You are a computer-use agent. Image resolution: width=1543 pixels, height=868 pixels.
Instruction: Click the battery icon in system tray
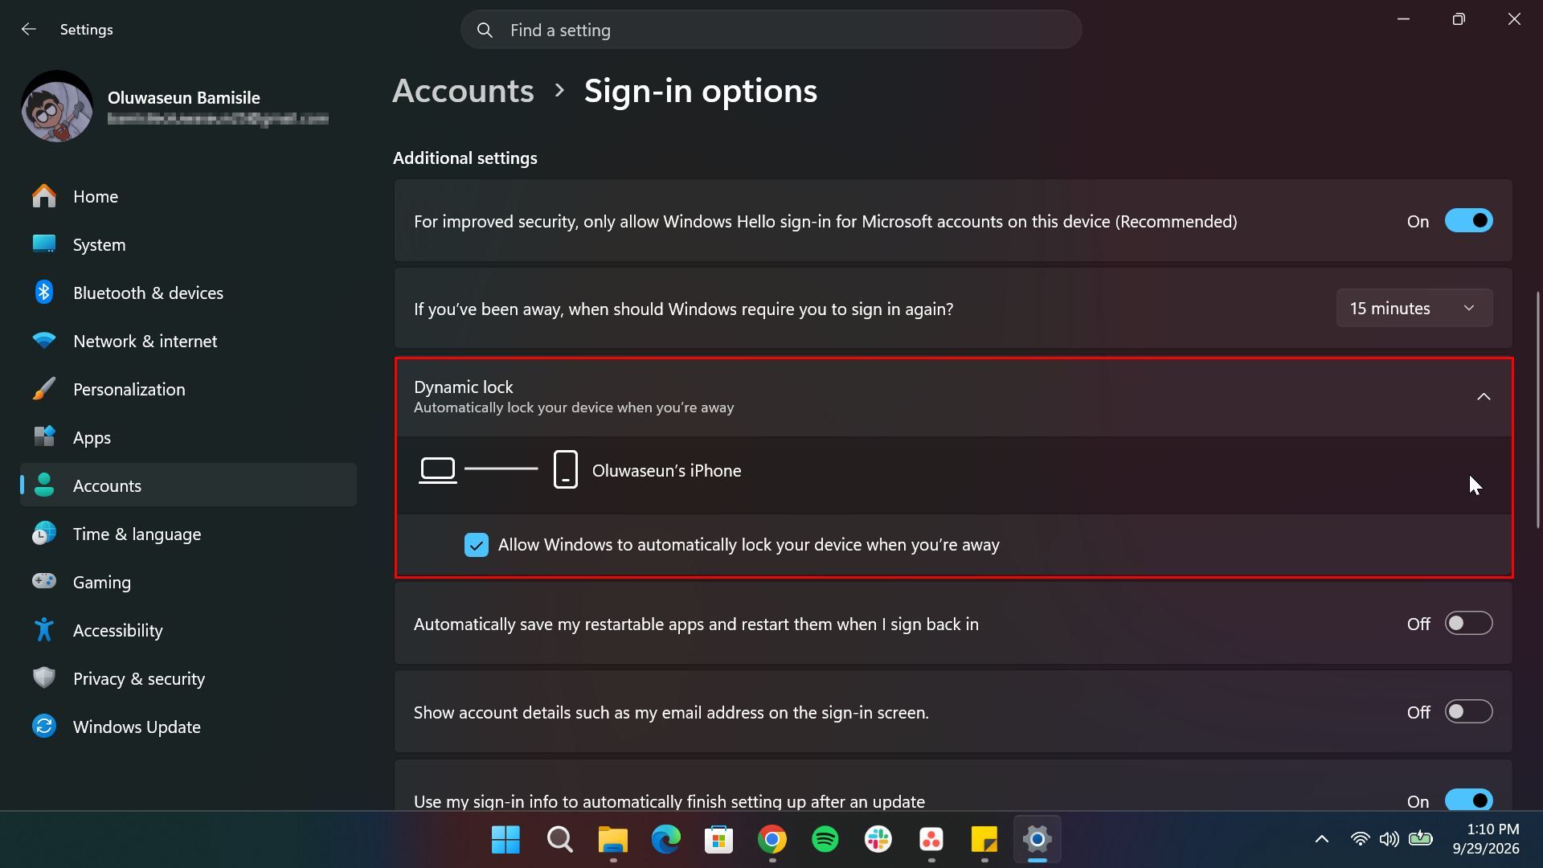point(1421,839)
